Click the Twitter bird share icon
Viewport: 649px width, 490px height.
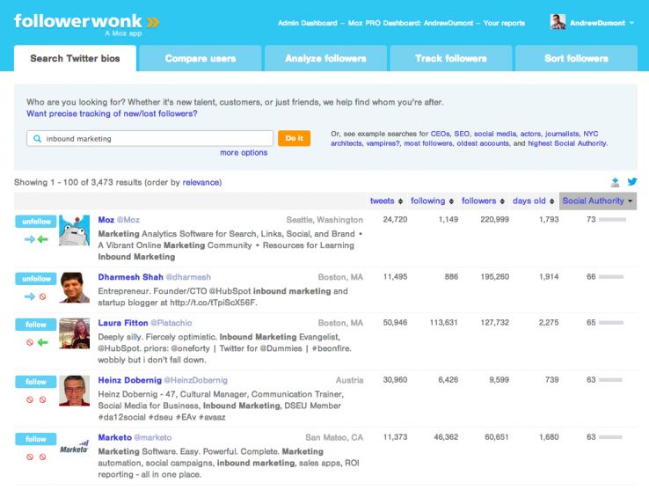point(631,182)
